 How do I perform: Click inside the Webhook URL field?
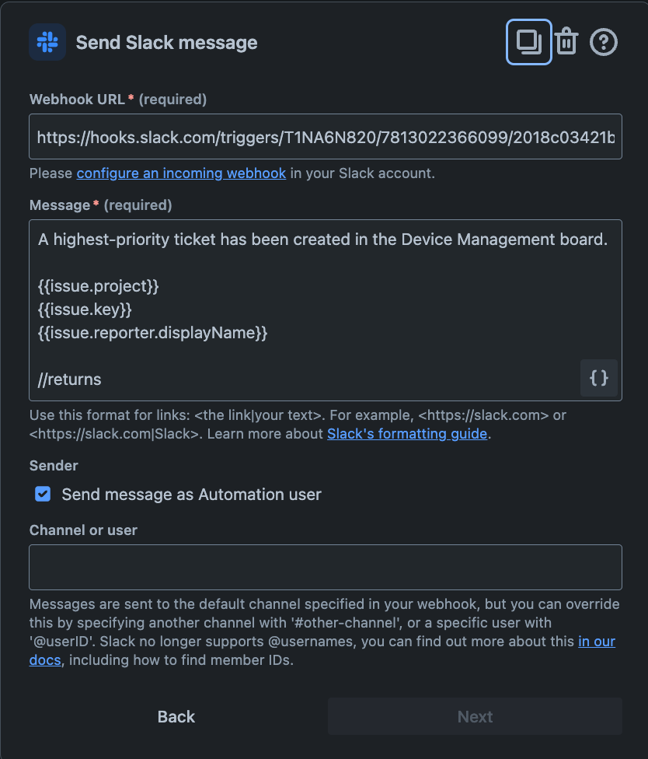324,135
